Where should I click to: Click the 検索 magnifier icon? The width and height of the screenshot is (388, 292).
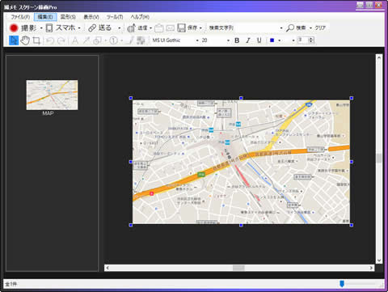click(x=290, y=28)
